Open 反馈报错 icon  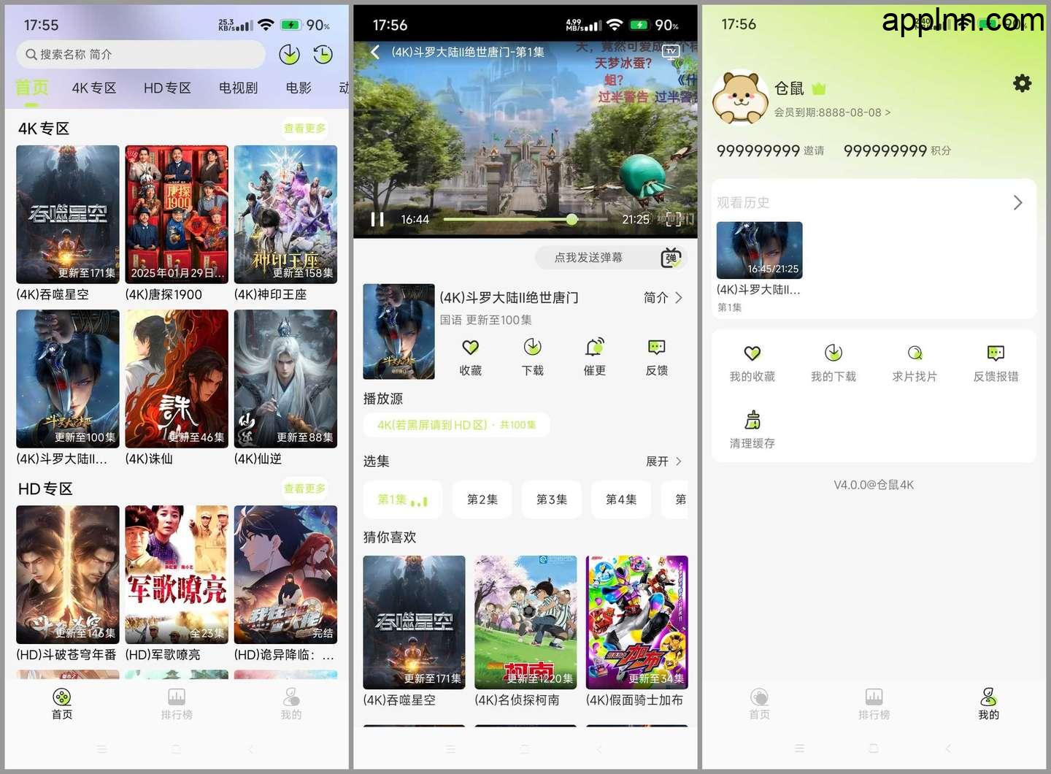(996, 353)
